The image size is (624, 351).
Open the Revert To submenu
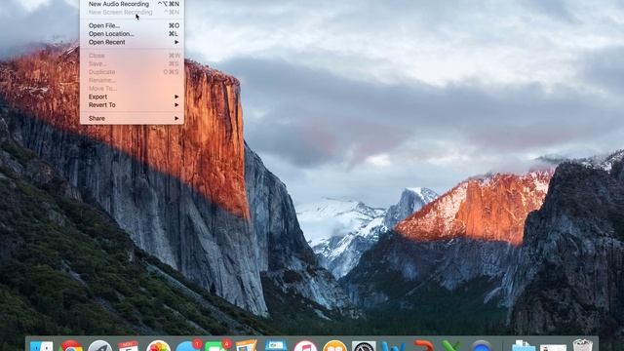click(x=132, y=105)
